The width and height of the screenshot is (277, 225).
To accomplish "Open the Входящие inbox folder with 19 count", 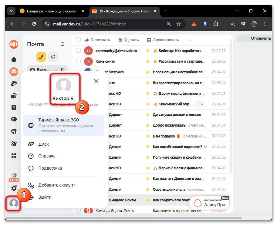I will [x=47, y=69].
